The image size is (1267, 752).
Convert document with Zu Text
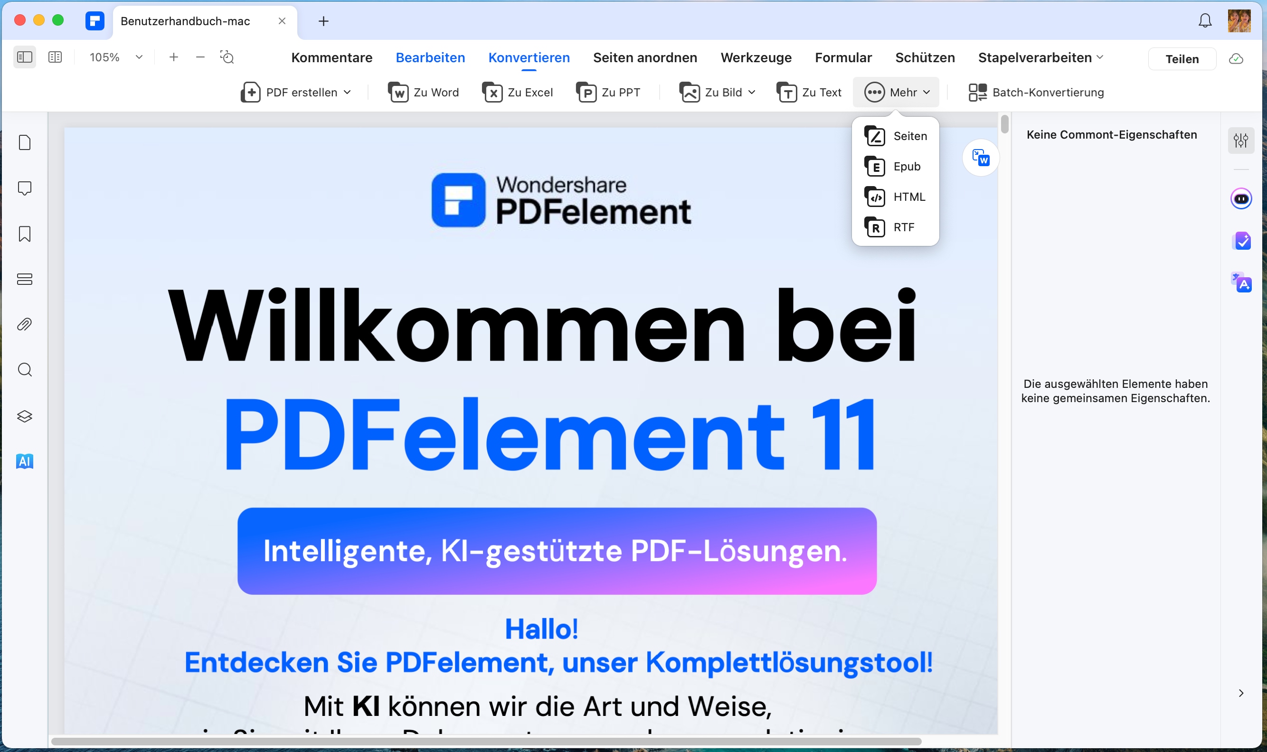click(808, 92)
